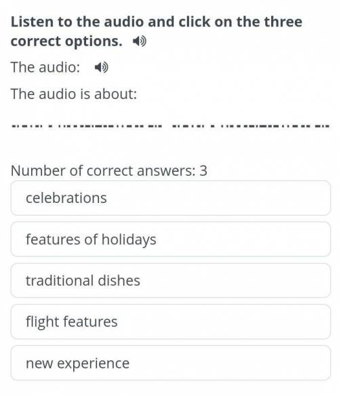This screenshot has width=339, height=395.
Task: Click the "The audio is about:" prompt text
Action: click(74, 94)
